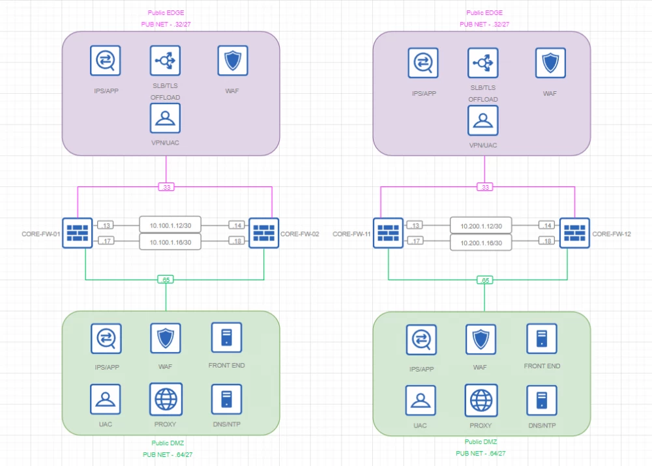Select the PUB NET - .64/27 label on right
Viewport: 652px width, 466px height.
click(481, 454)
